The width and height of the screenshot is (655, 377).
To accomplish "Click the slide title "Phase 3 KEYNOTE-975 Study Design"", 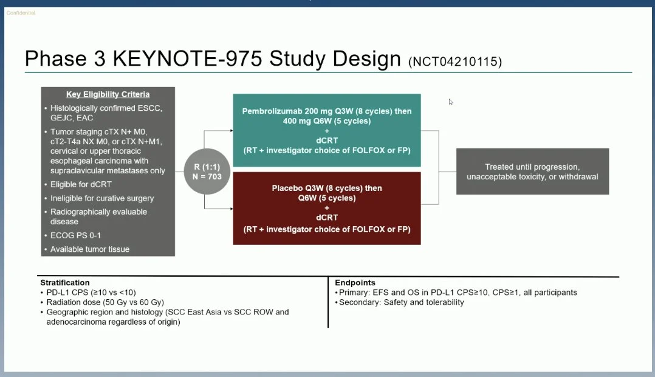I will [213, 58].
